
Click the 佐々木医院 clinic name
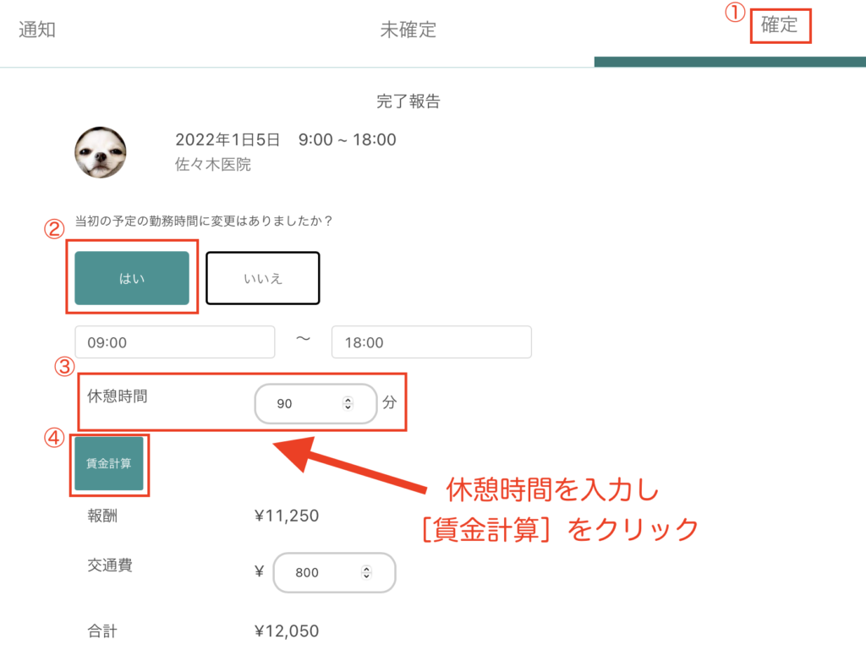212,165
